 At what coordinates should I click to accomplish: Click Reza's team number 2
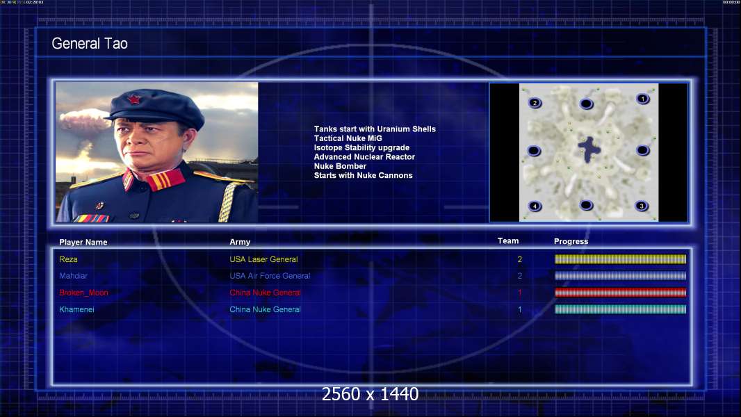click(520, 259)
